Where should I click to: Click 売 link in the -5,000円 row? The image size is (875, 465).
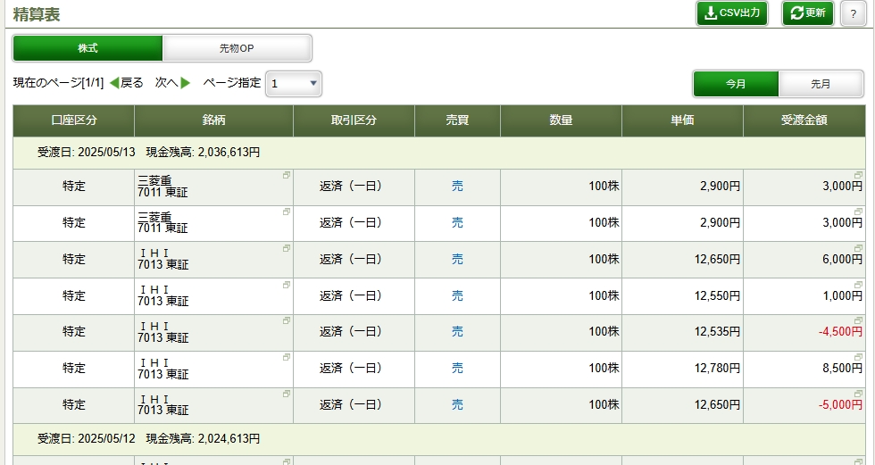tap(457, 404)
